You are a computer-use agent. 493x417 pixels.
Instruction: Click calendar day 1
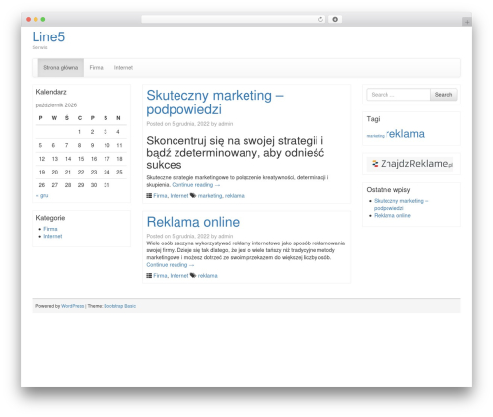click(x=79, y=132)
